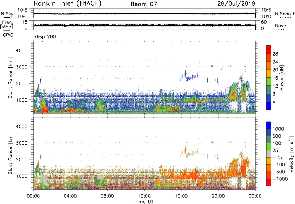The width and height of the screenshot is (295, 204).
Task: Click the "08:00" time axis label
Action: (x=107, y=196)
